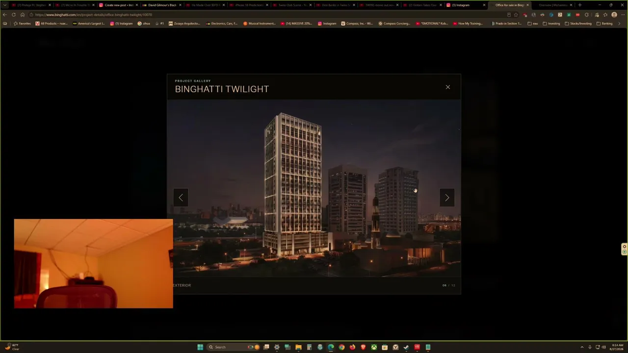This screenshot has width=628, height=353.
Task: Switch to David Gilmour's Black tab
Action: pos(161,5)
